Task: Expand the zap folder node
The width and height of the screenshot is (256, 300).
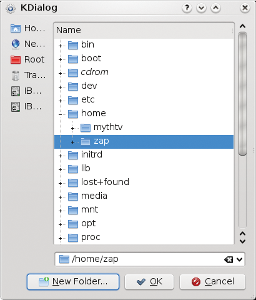Action: point(72,142)
